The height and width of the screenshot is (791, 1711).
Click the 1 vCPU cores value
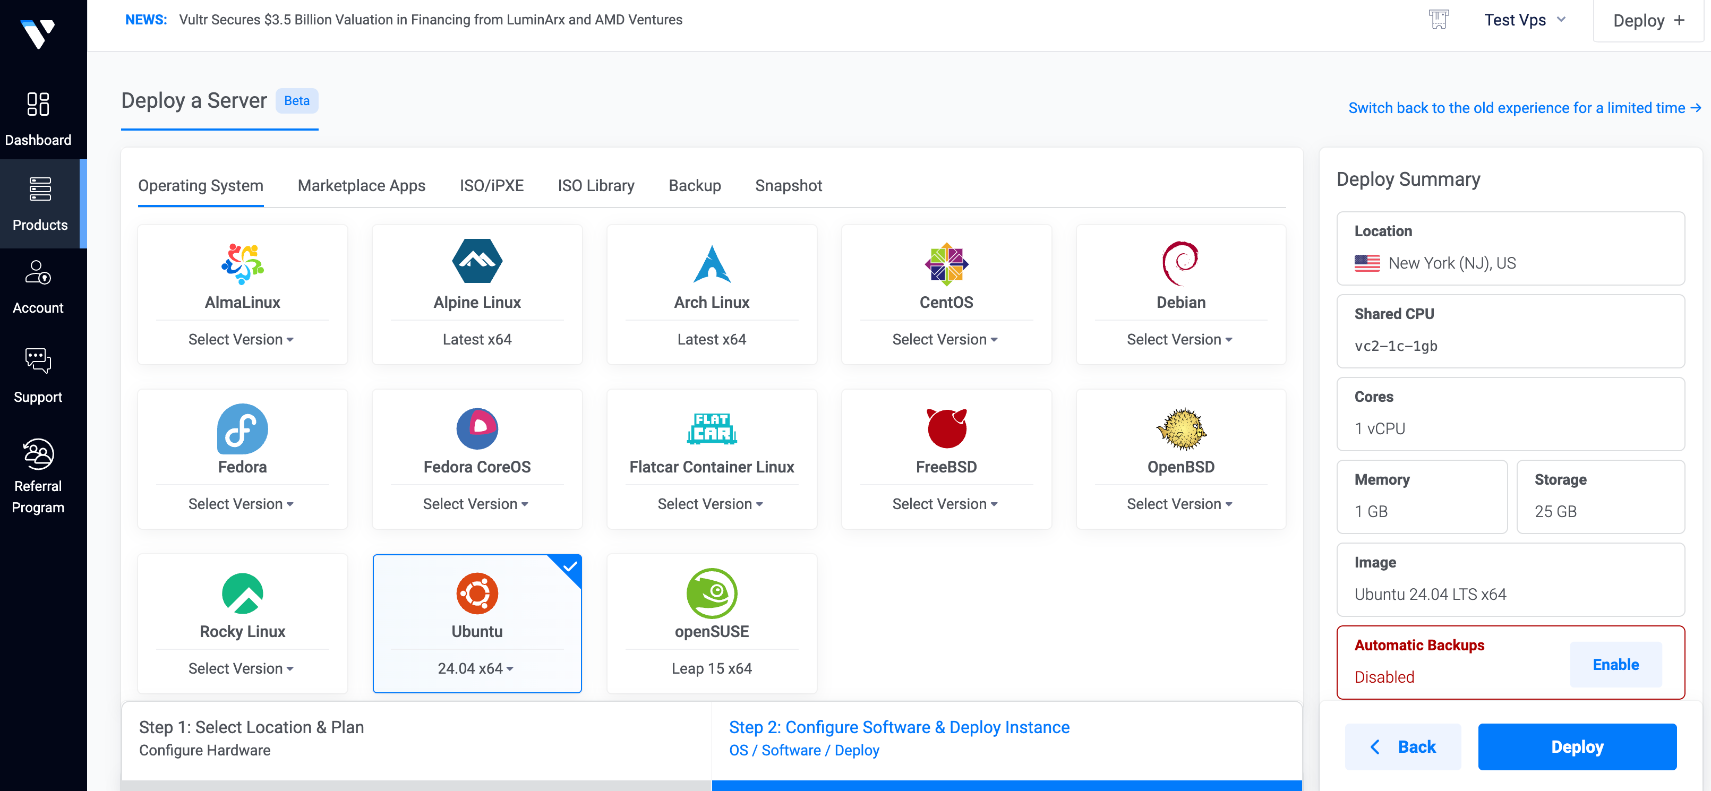pos(1380,428)
